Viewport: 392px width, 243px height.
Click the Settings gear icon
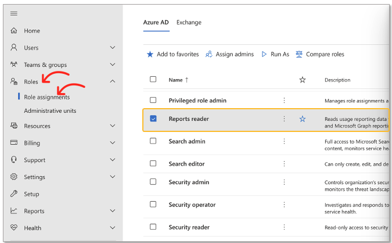14,177
